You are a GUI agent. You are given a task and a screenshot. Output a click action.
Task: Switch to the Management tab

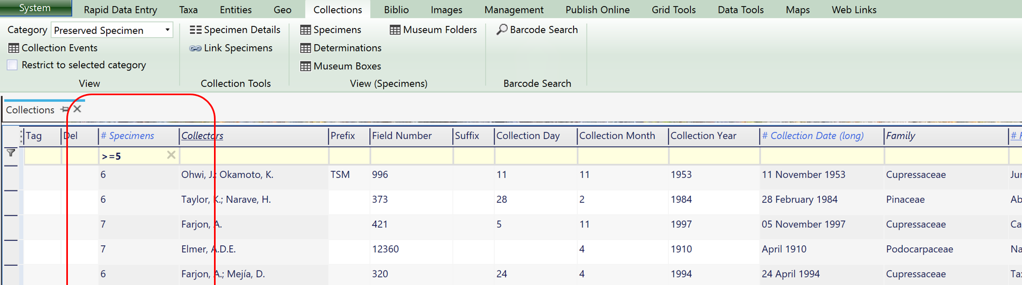pos(514,10)
